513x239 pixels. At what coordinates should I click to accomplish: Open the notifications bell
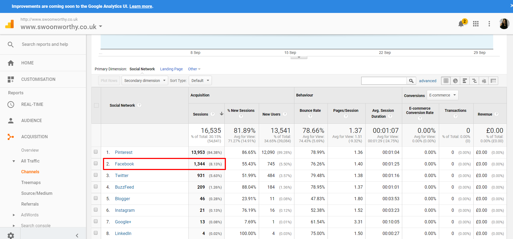point(461,24)
